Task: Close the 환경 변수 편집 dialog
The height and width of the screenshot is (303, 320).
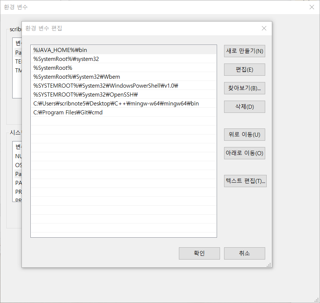Action: point(264,28)
